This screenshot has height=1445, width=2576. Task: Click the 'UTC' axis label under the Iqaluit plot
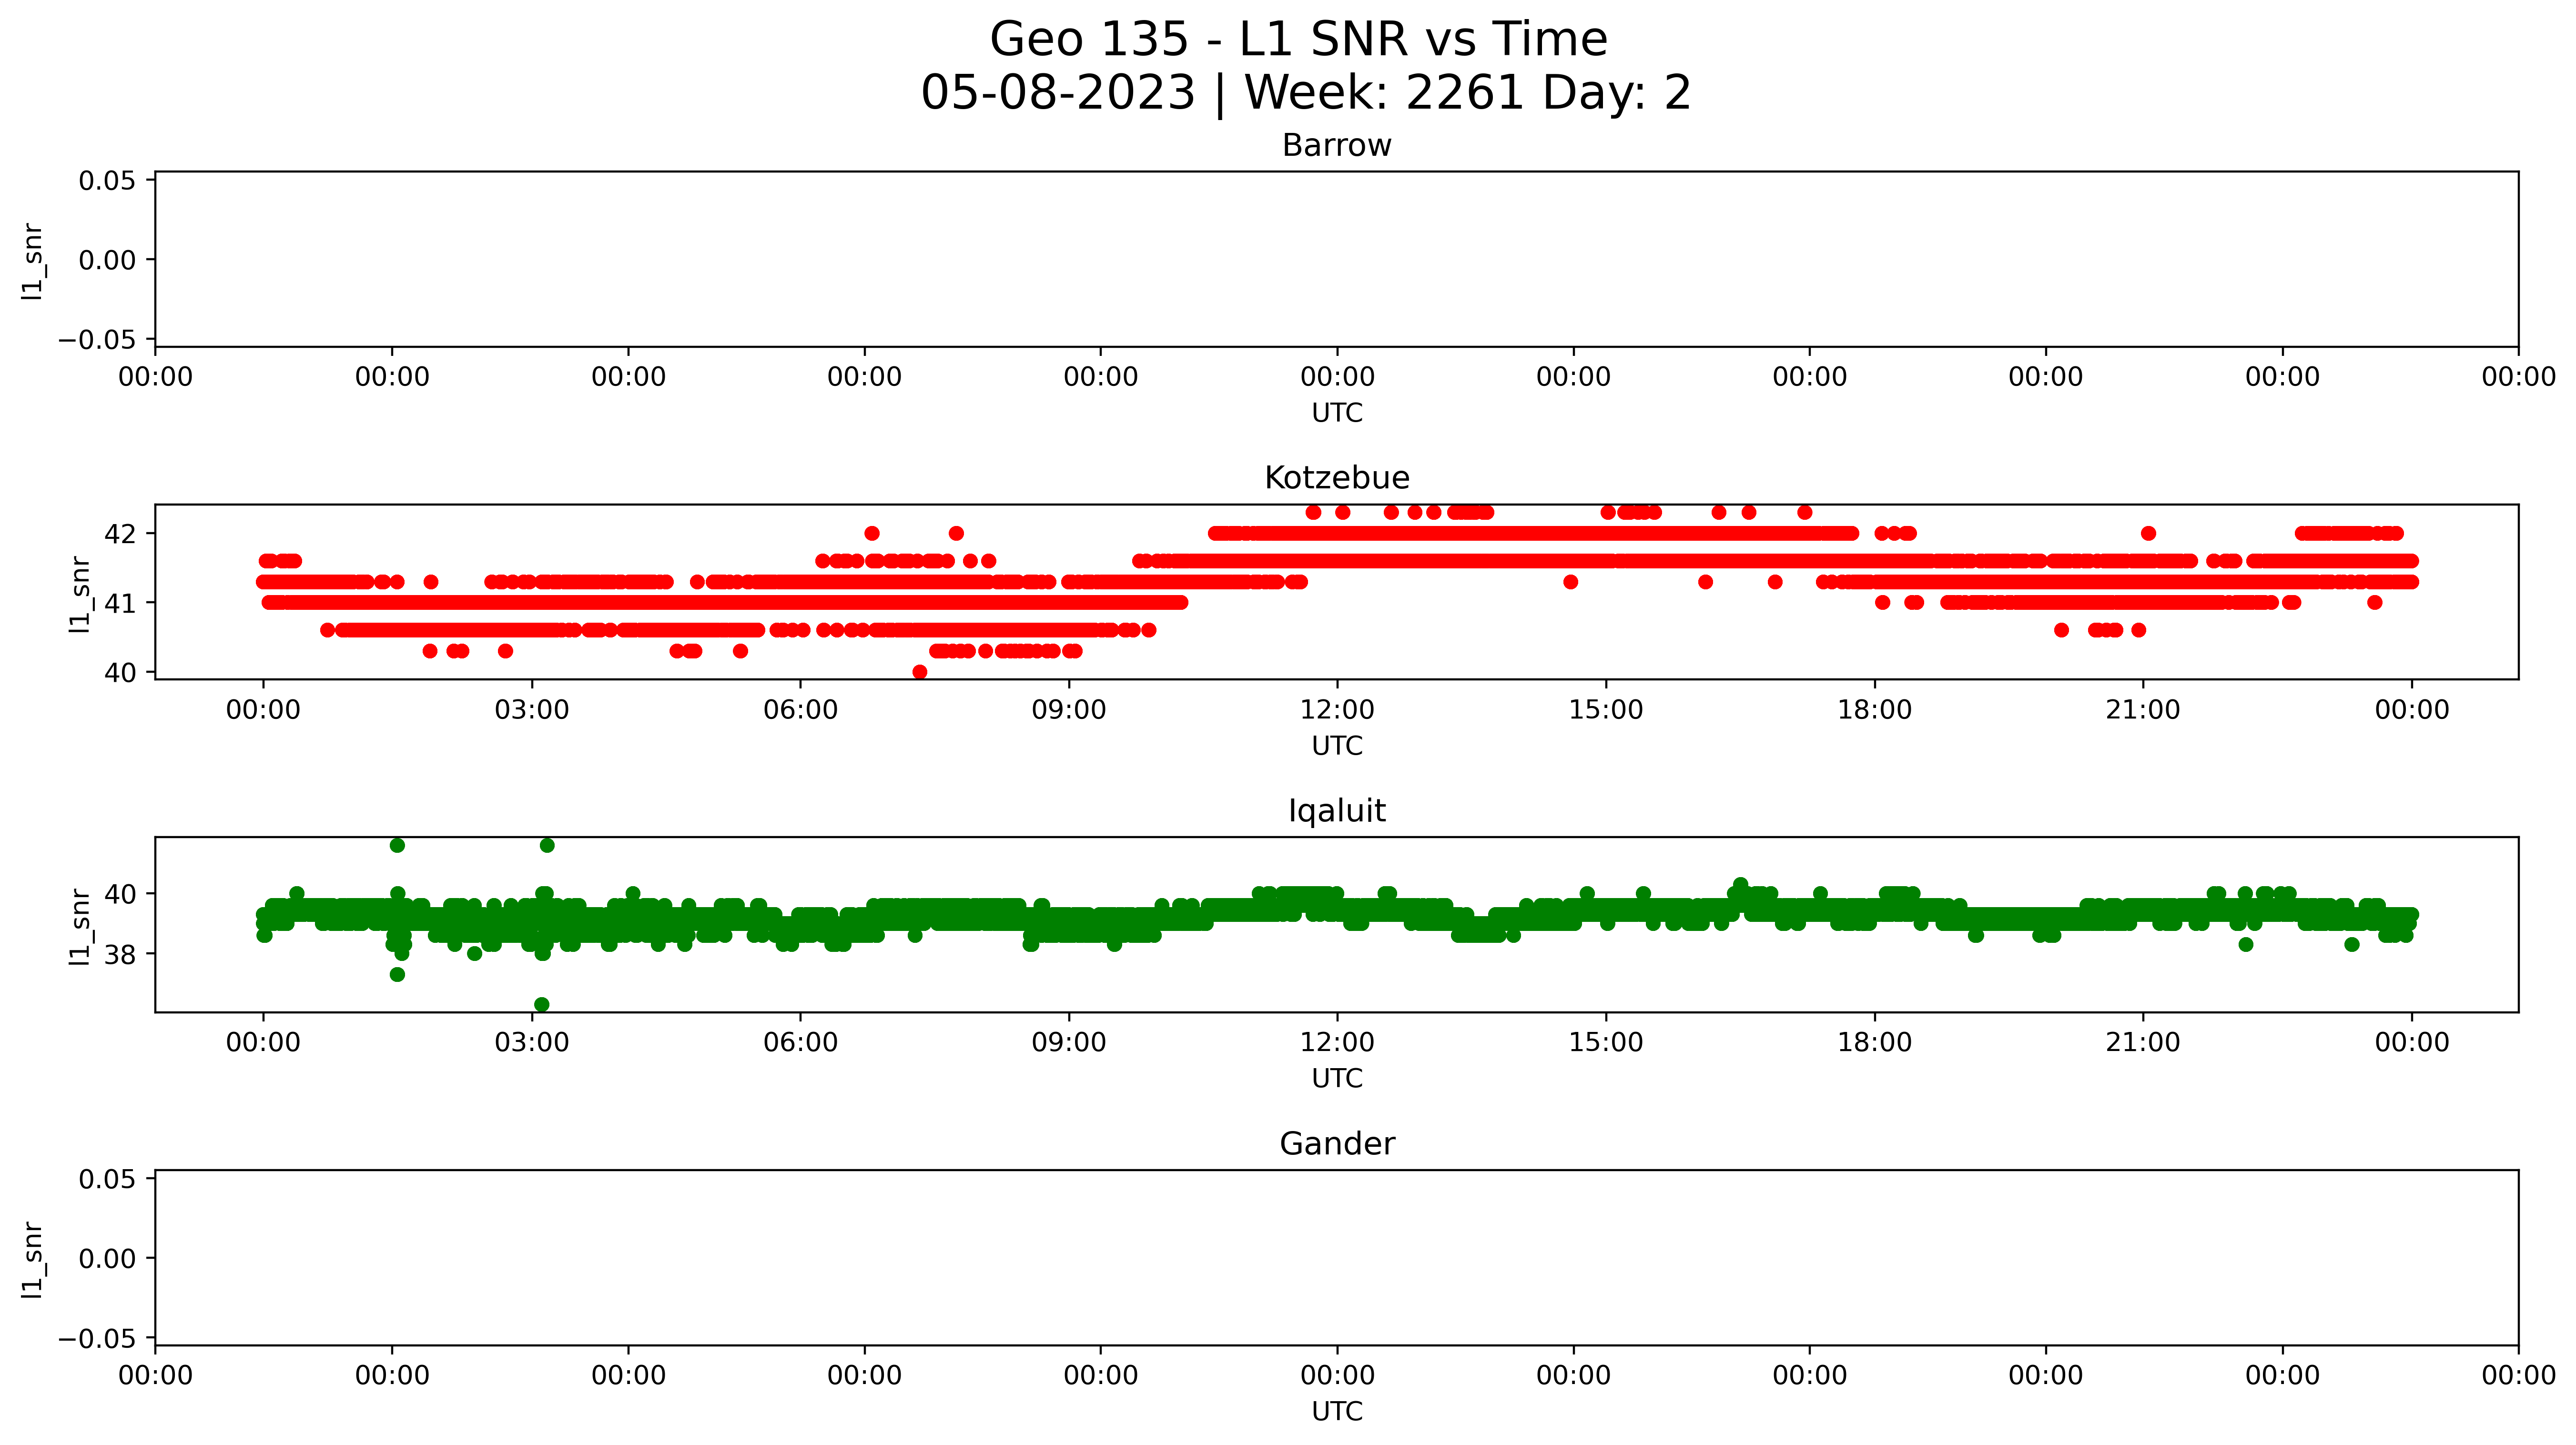click(x=1337, y=1079)
